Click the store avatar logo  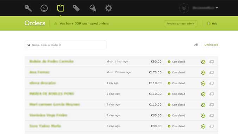(184, 8)
